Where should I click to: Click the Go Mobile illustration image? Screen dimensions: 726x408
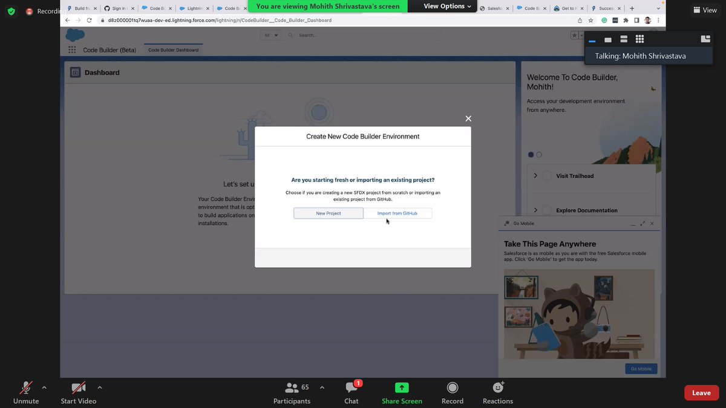pos(579,314)
